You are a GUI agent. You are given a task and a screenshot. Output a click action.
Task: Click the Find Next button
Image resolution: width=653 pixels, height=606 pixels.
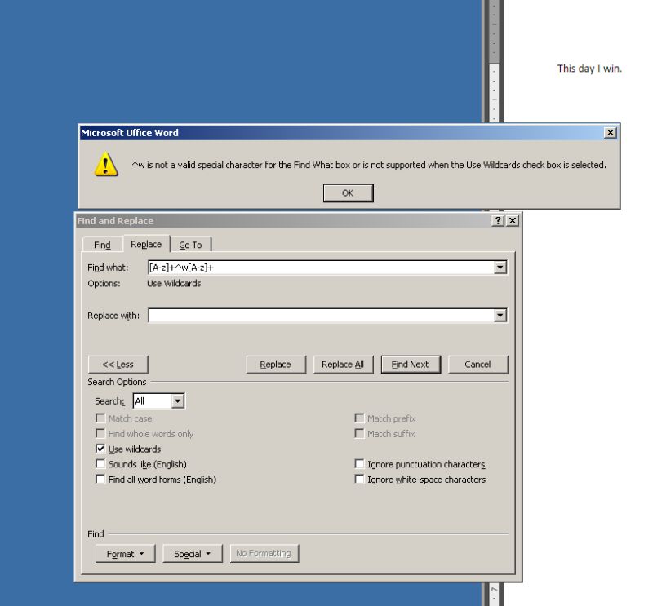point(411,365)
